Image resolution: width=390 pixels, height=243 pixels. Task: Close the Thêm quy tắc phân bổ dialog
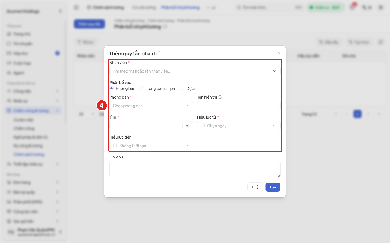(x=279, y=53)
